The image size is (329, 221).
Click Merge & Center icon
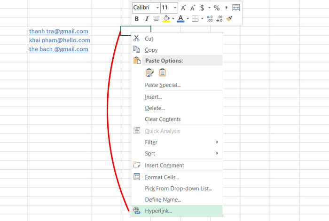tap(236, 8)
